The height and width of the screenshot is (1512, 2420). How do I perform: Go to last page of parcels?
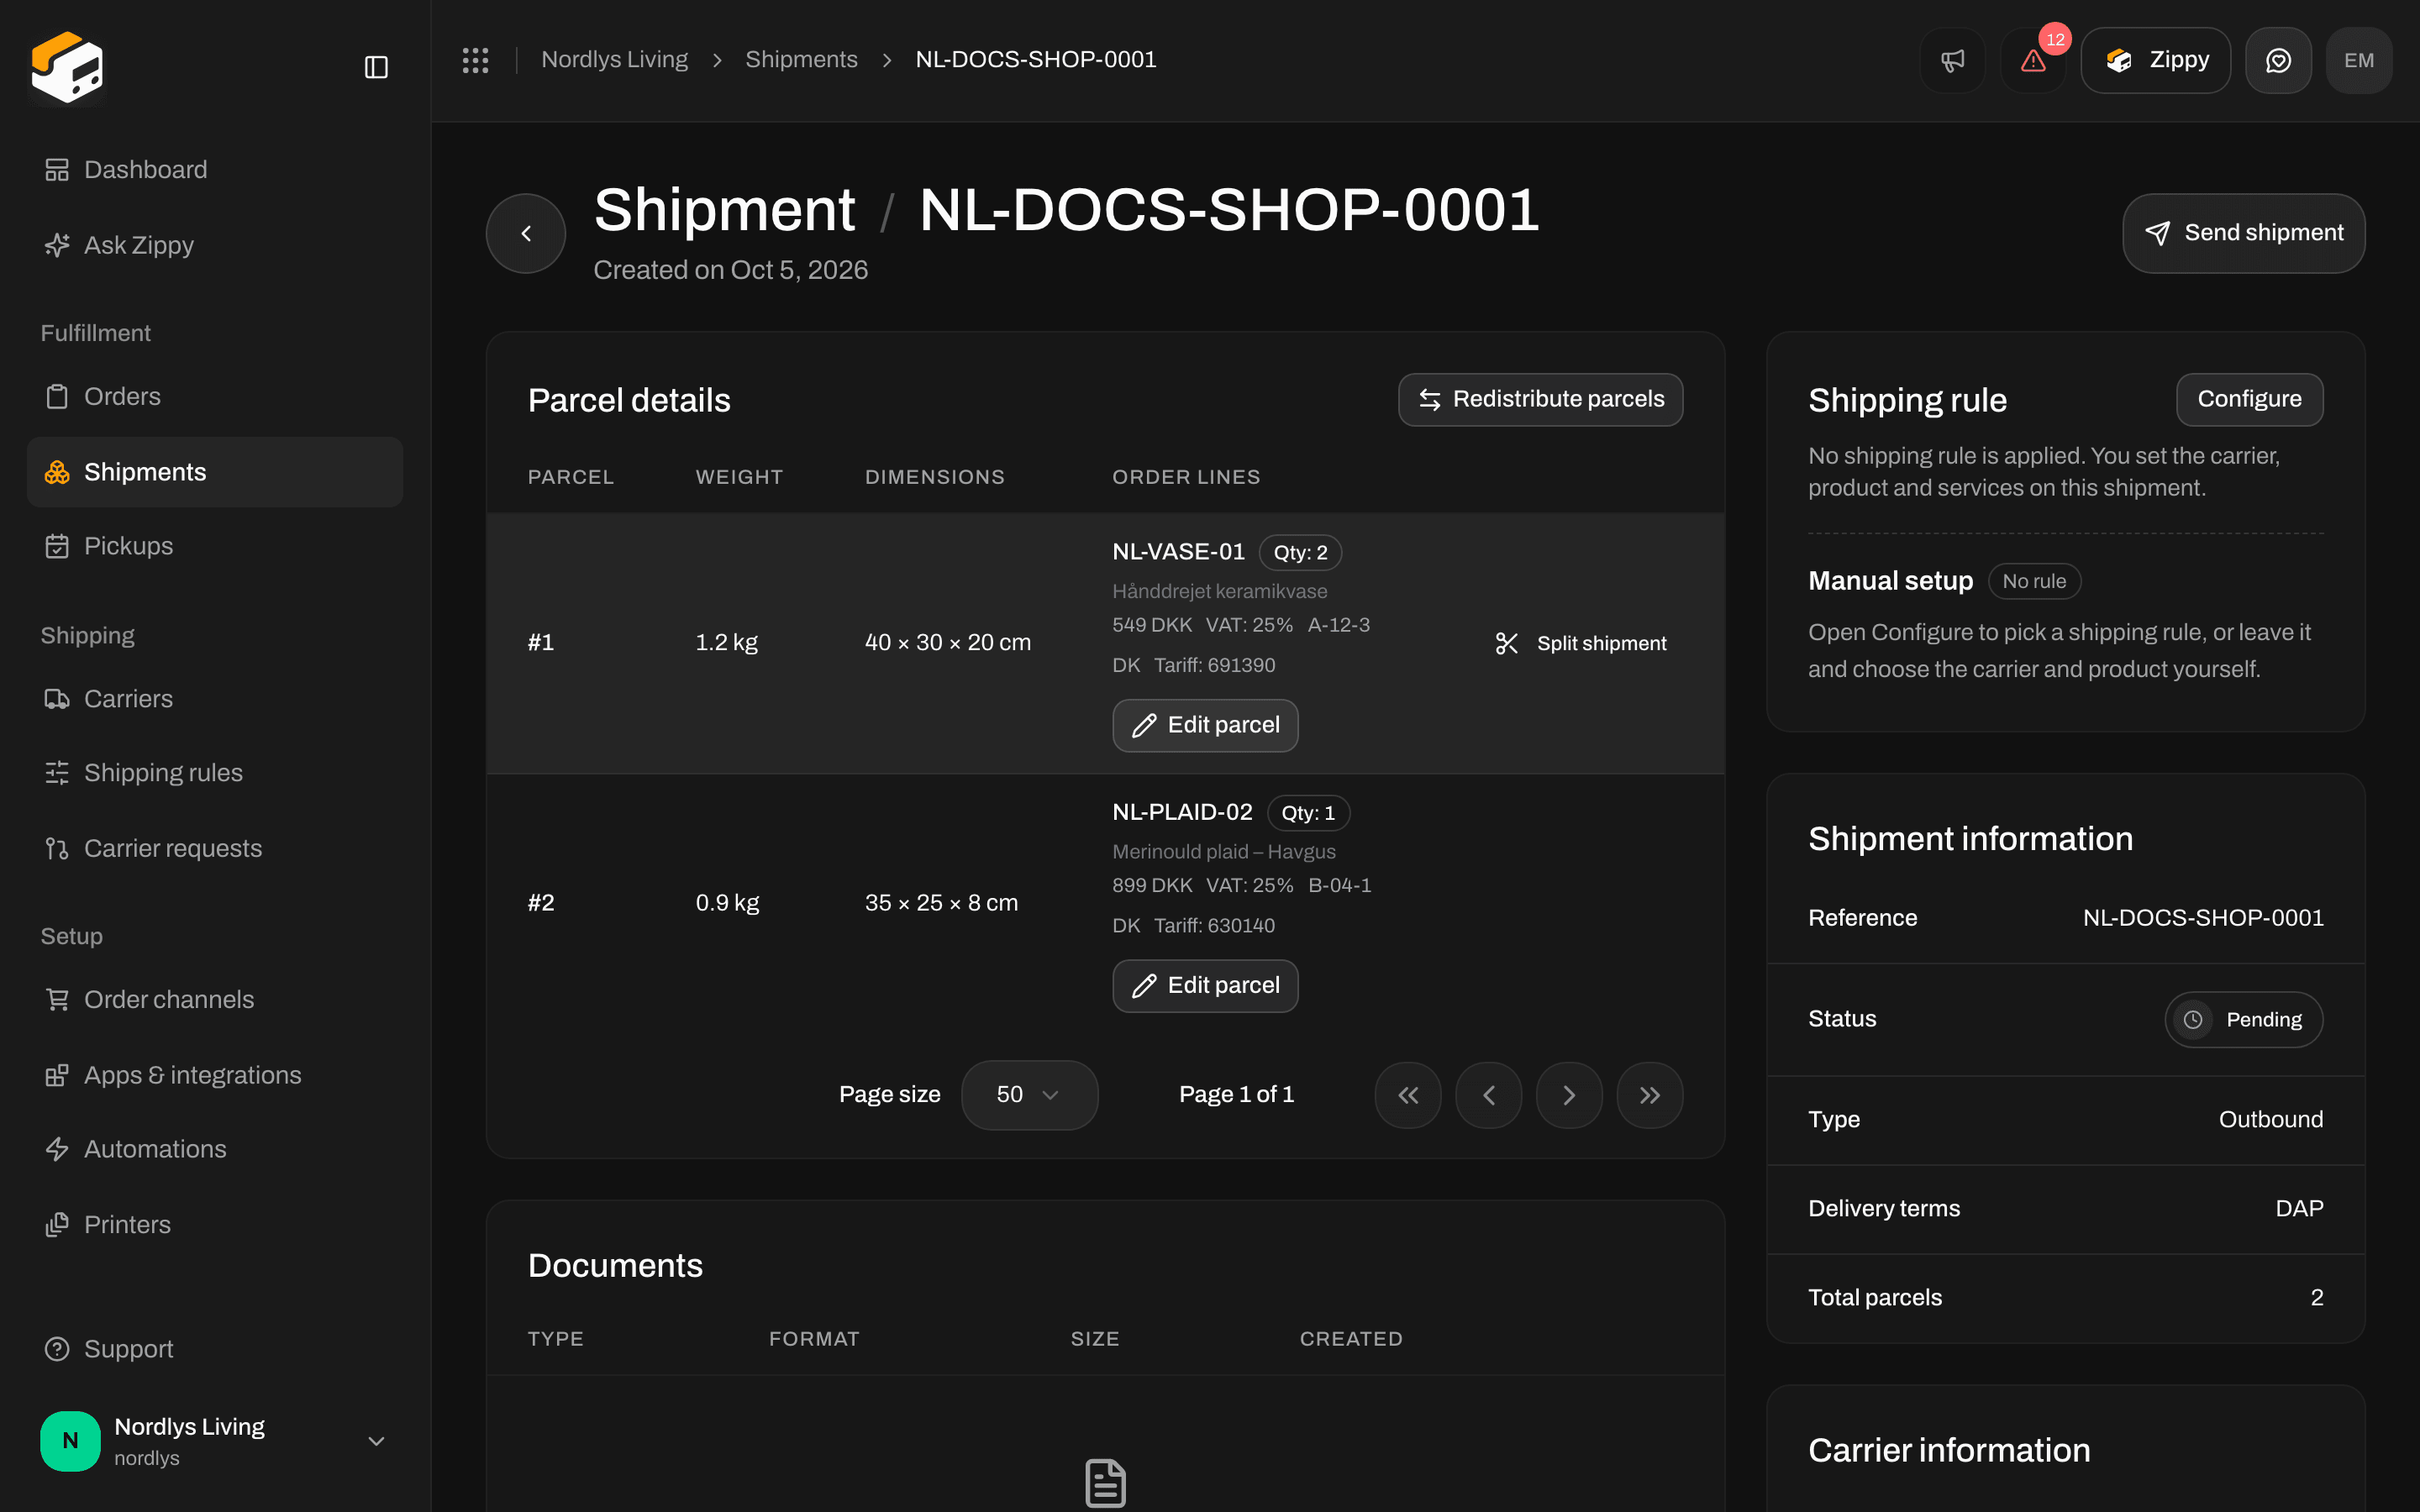point(1650,1095)
